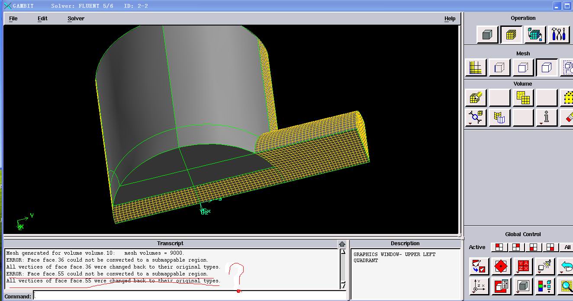Click the All active quadrants button
573x301 pixels.
point(567,247)
